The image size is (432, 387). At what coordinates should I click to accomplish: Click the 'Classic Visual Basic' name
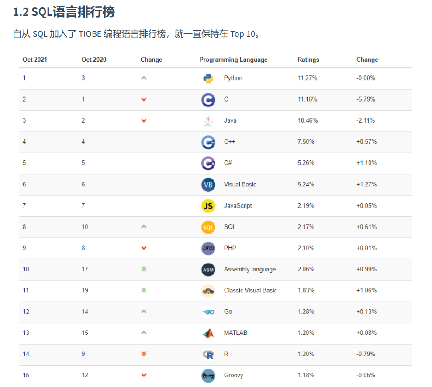[250, 290]
